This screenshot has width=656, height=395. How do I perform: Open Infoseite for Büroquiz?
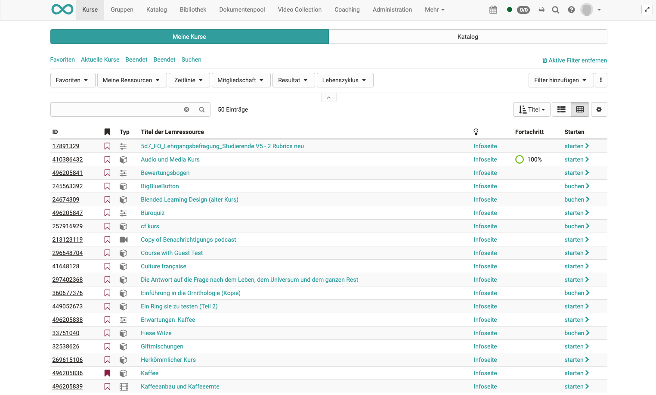click(485, 213)
